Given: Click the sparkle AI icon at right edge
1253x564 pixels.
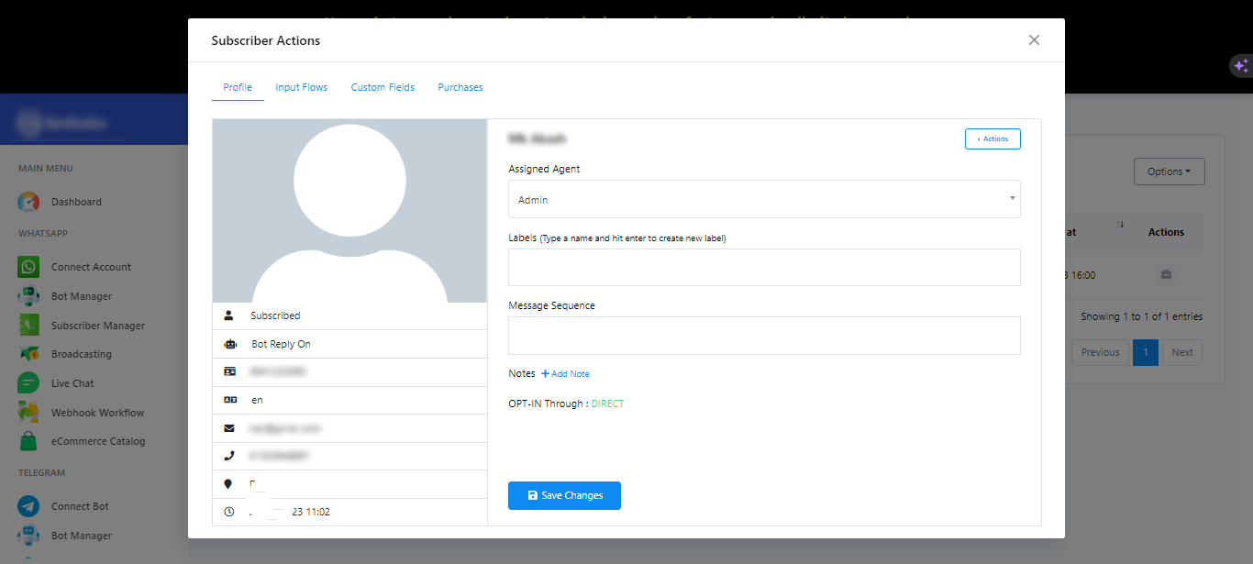Looking at the screenshot, I should pyautogui.click(x=1240, y=66).
